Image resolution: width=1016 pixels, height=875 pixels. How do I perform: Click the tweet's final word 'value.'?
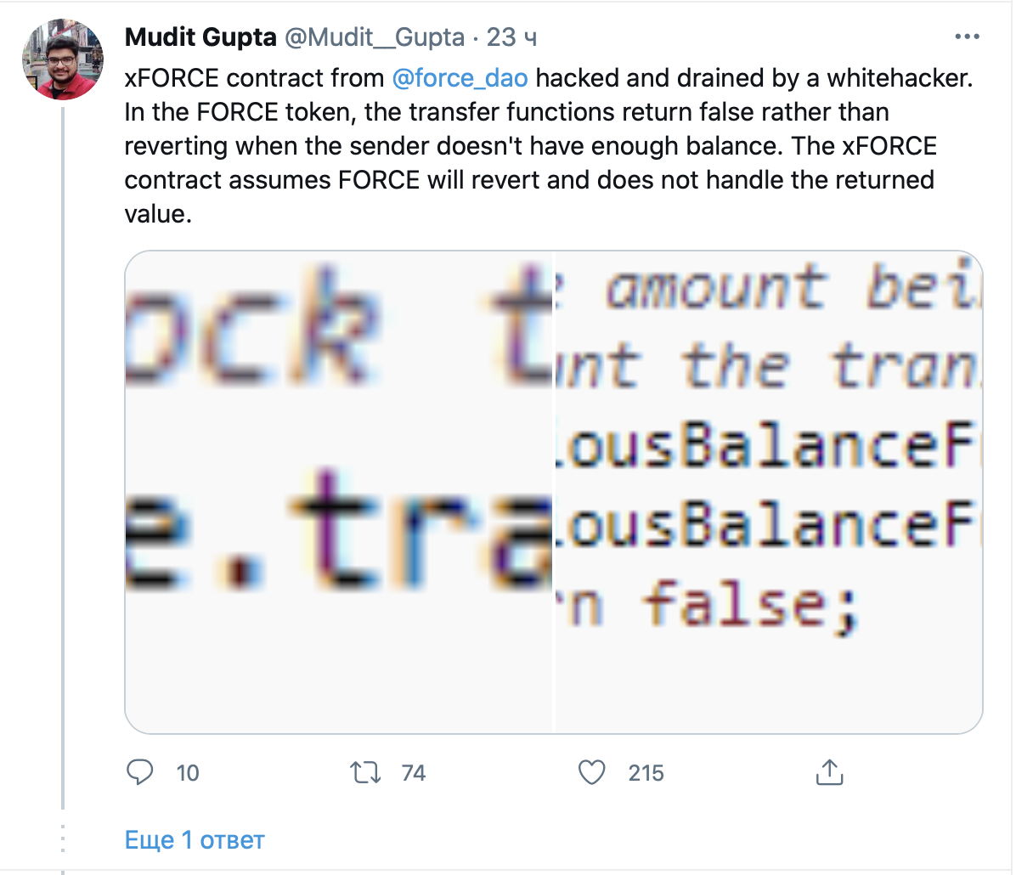[x=158, y=214]
